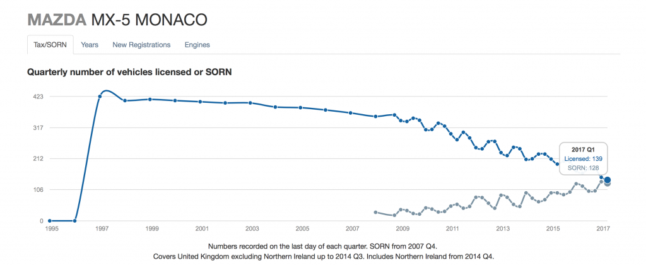
Task: Select the first grey SORN data point
Action: 375,212
